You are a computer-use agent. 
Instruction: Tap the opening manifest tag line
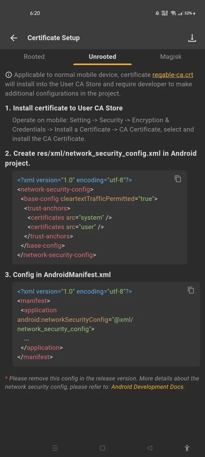[x=34, y=301]
